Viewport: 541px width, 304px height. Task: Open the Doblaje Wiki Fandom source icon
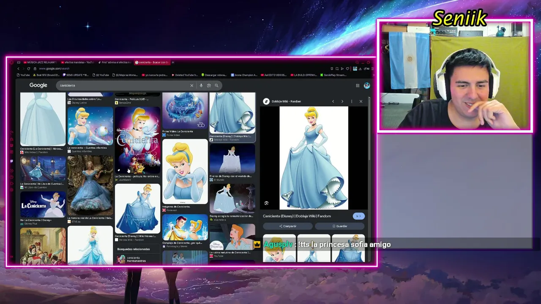[266, 101]
